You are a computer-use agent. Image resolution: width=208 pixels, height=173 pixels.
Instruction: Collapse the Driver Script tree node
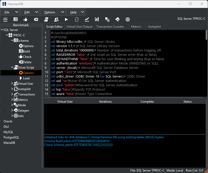12,67
